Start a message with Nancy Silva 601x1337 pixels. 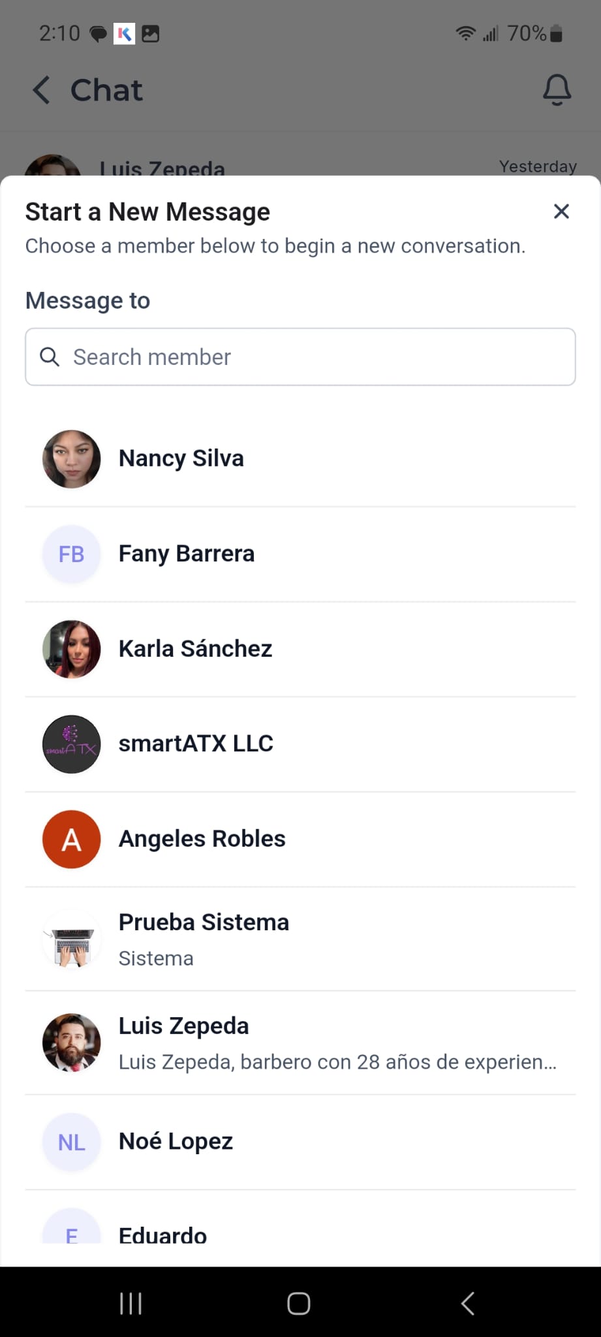[x=181, y=458]
